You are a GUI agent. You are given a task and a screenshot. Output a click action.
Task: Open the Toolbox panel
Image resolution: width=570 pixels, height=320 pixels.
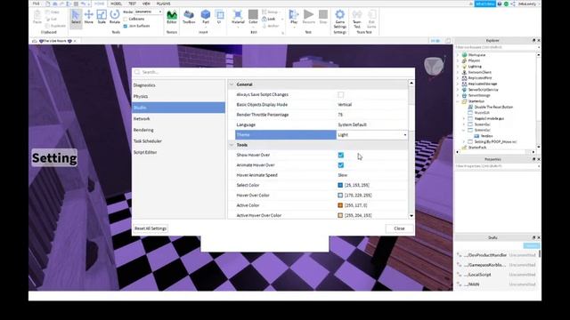[189, 18]
